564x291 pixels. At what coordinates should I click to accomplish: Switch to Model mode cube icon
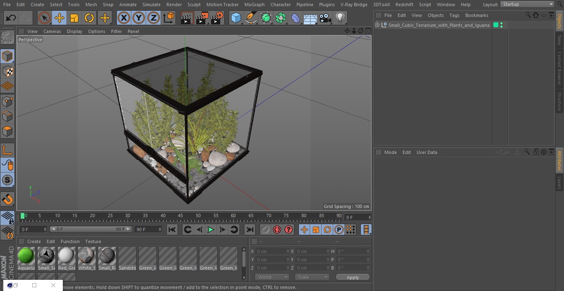pos(7,56)
